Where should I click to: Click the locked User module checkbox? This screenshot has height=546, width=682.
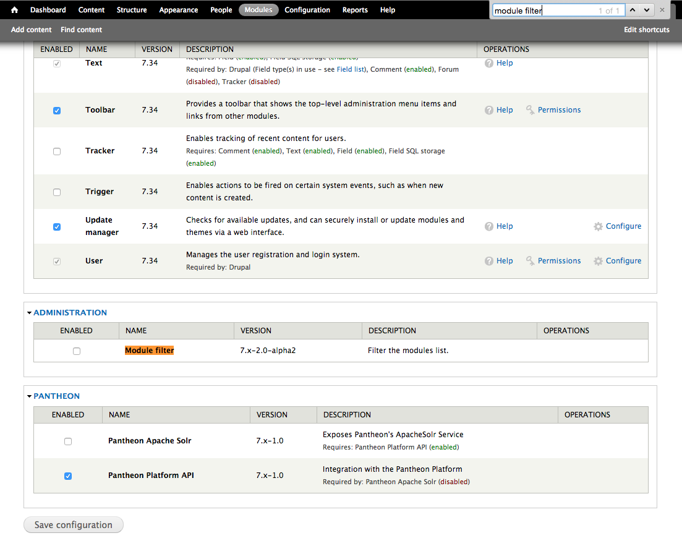57,262
